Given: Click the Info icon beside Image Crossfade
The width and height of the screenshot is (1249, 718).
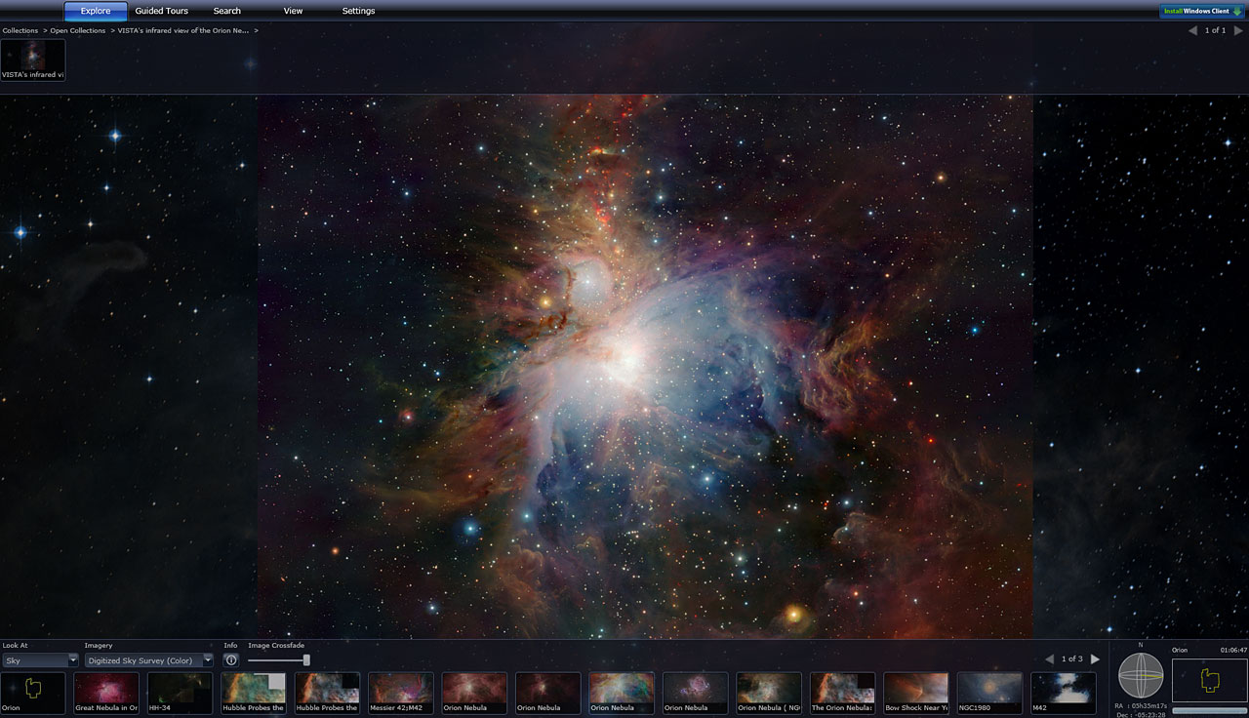Looking at the screenshot, I should (x=230, y=660).
